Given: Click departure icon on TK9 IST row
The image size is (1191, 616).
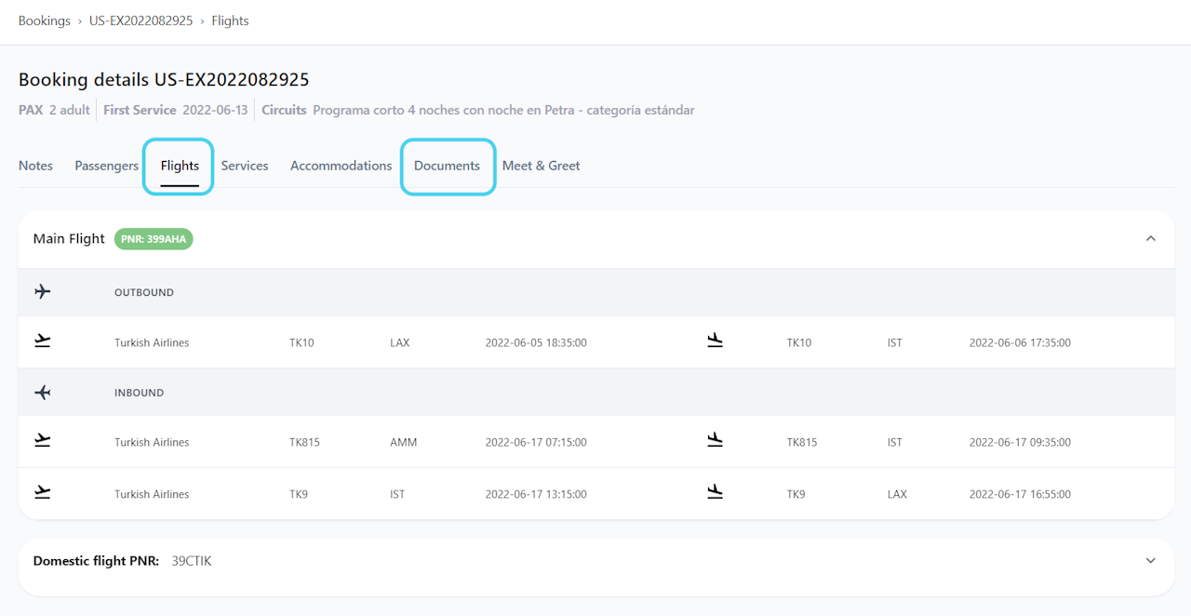Looking at the screenshot, I should [42, 493].
